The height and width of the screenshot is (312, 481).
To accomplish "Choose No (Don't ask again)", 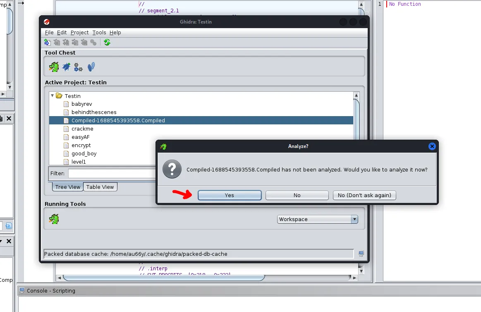I will click(x=364, y=195).
